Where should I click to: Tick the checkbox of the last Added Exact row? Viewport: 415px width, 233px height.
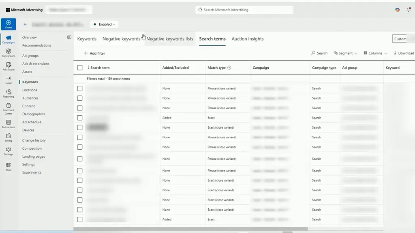coord(80,220)
